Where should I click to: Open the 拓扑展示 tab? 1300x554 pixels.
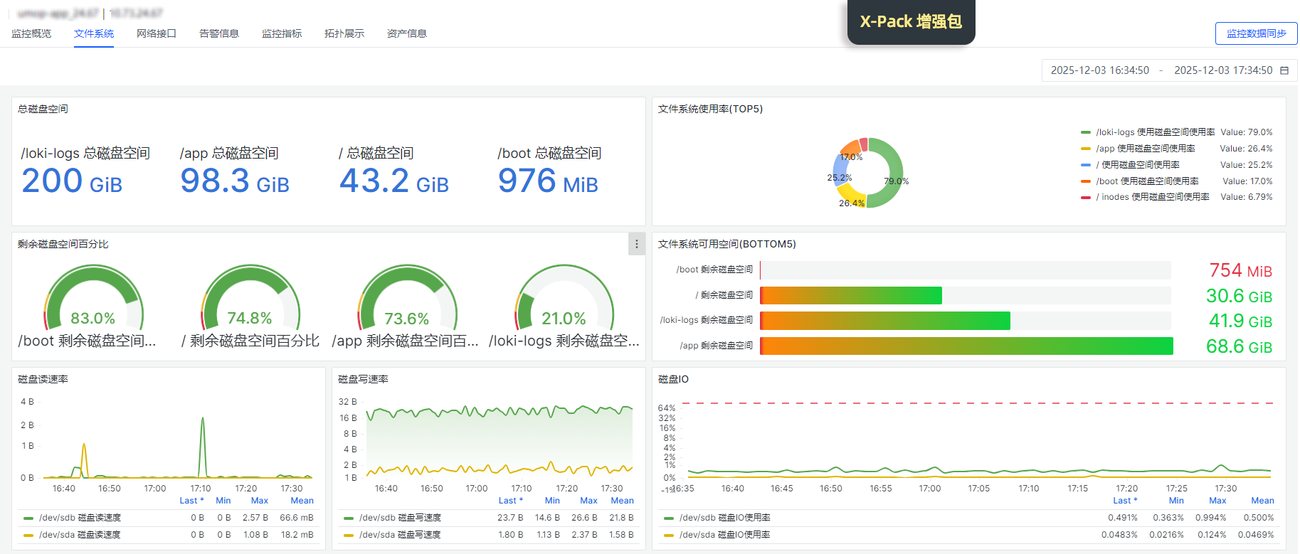[x=344, y=33]
